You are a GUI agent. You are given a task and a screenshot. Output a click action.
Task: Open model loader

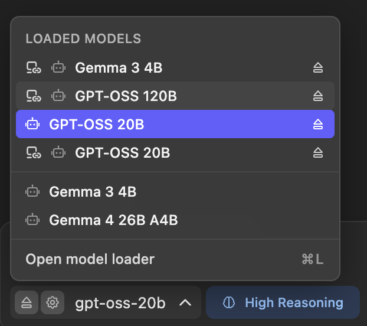[90, 259]
